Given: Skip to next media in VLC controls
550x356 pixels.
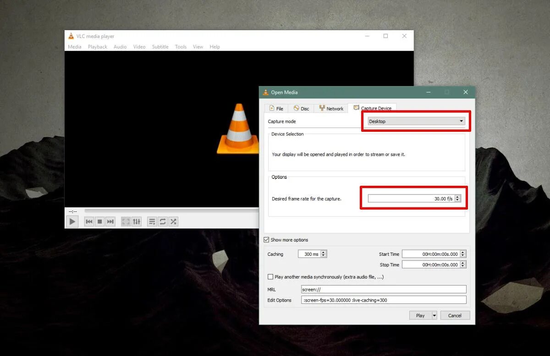Looking at the screenshot, I should [x=110, y=222].
